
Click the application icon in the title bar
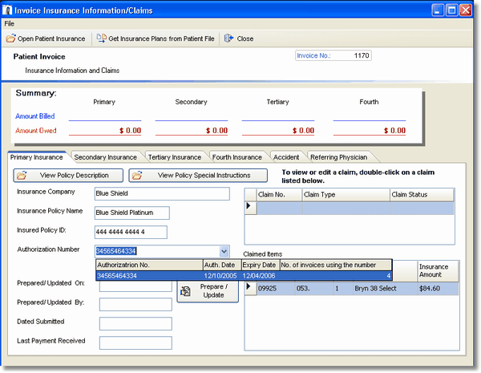coord(6,10)
